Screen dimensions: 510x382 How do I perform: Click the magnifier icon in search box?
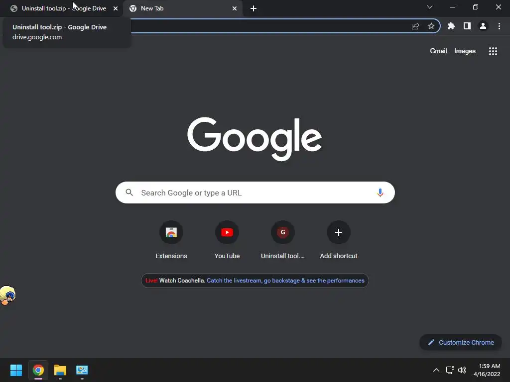point(129,192)
